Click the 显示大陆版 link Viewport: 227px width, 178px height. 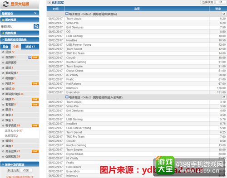point(20,4)
